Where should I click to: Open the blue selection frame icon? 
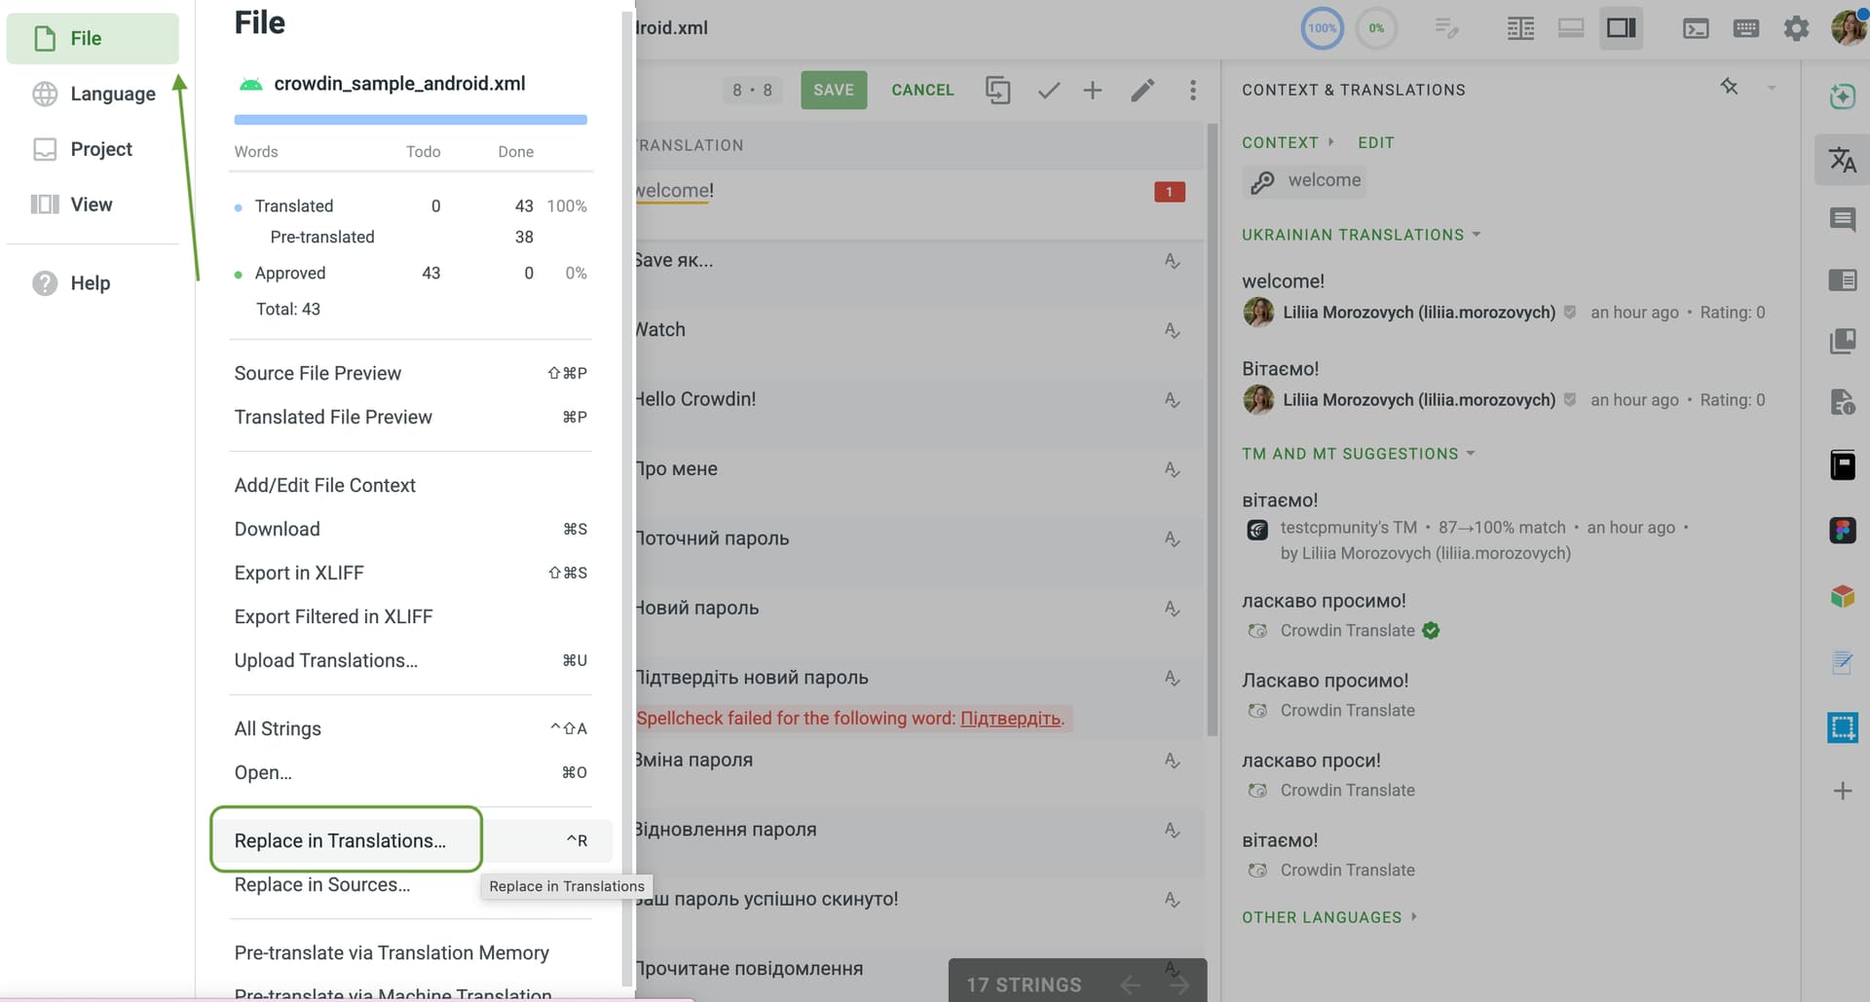pyautogui.click(x=1842, y=727)
